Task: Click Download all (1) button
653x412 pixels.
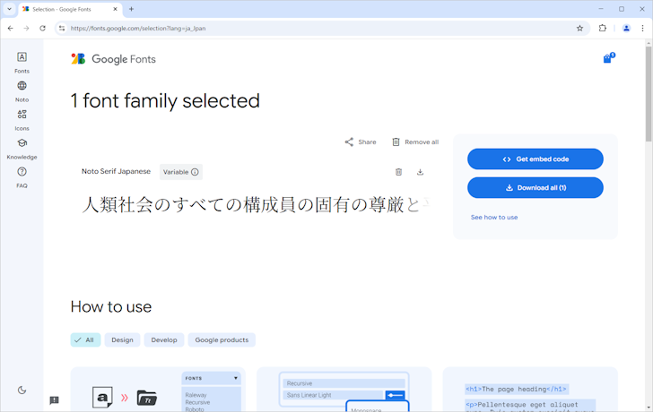Action: 535,188
